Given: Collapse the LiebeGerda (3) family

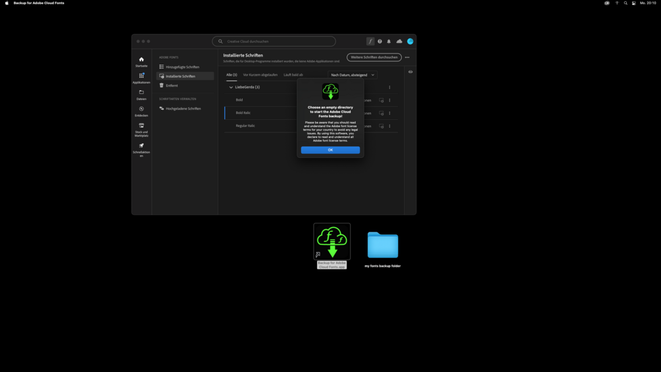Looking at the screenshot, I should point(231,88).
